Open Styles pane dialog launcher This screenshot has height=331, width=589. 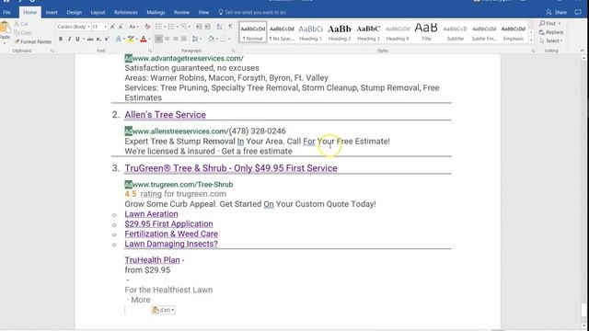(x=533, y=51)
